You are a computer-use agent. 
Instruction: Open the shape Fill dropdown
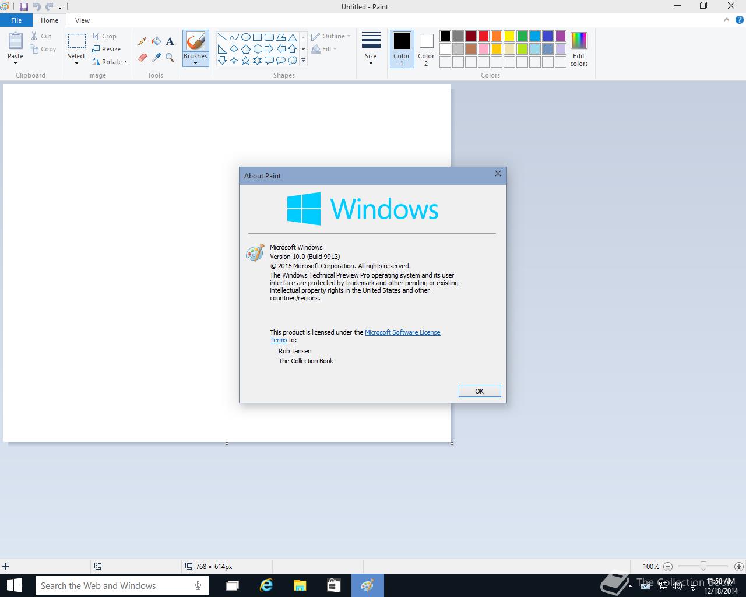pyautogui.click(x=324, y=49)
